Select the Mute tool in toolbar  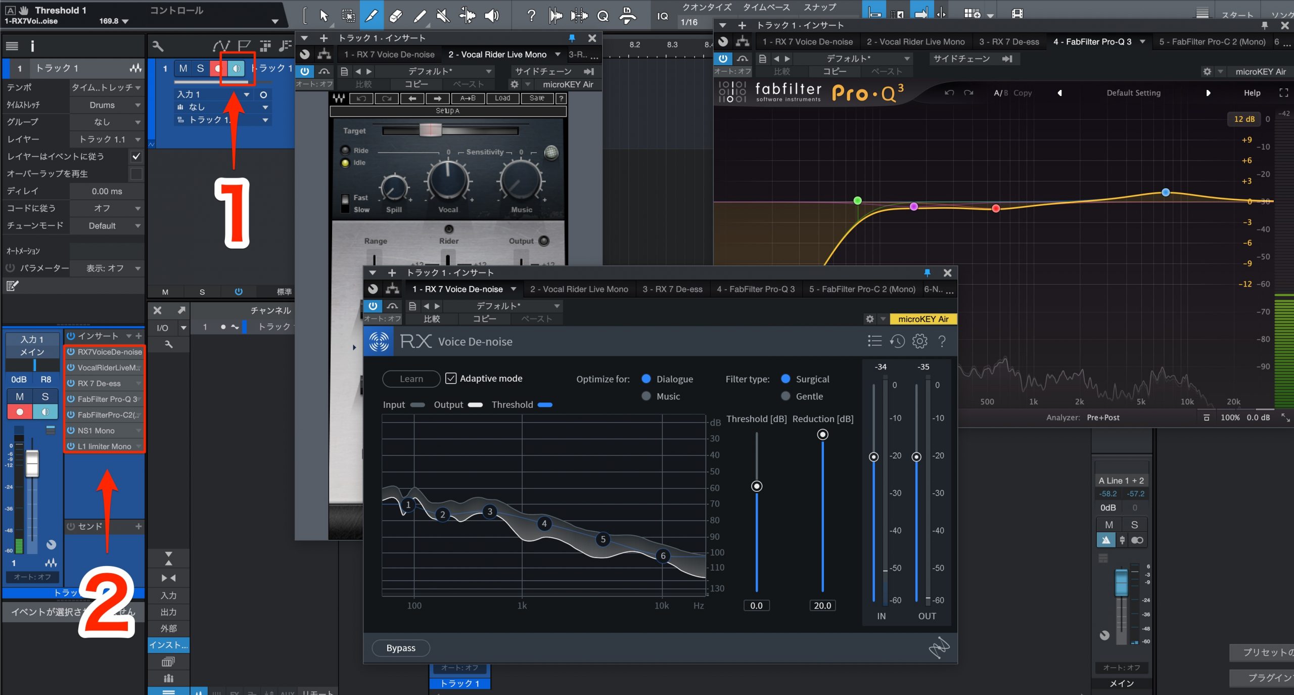[x=443, y=16]
